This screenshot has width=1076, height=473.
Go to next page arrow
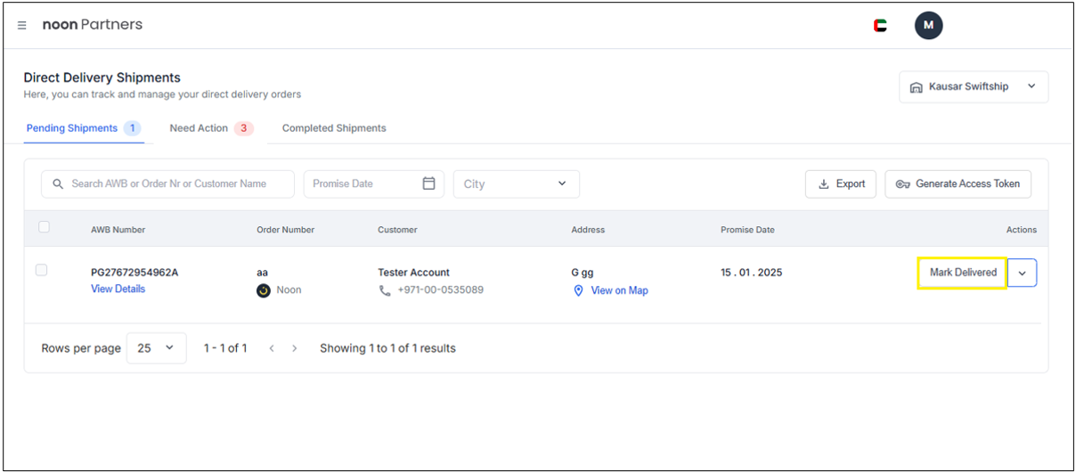point(295,348)
